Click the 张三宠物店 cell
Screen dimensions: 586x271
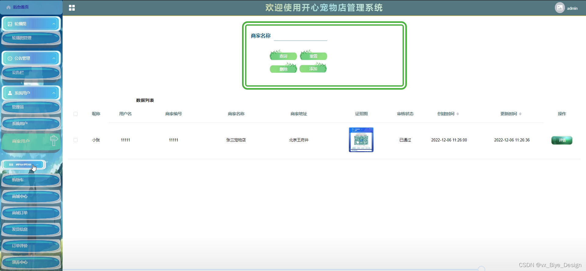point(236,140)
